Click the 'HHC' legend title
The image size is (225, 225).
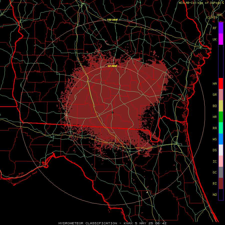220,15
